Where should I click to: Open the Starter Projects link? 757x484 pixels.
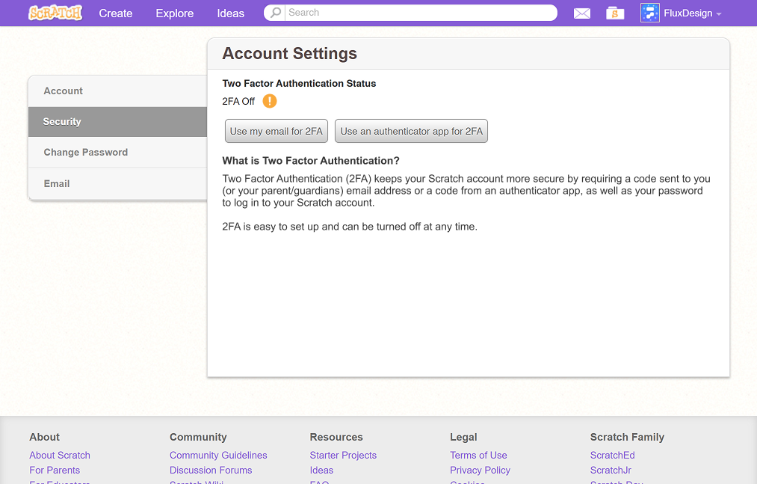343,455
